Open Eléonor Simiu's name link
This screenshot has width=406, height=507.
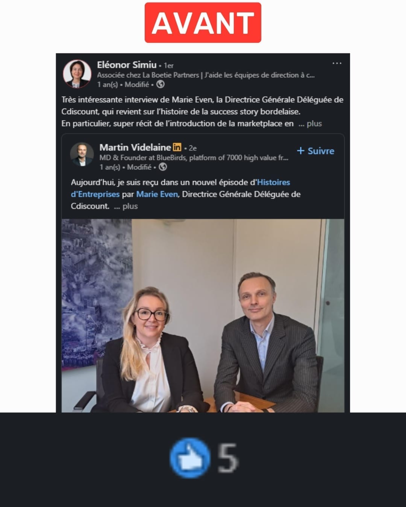click(127, 65)
